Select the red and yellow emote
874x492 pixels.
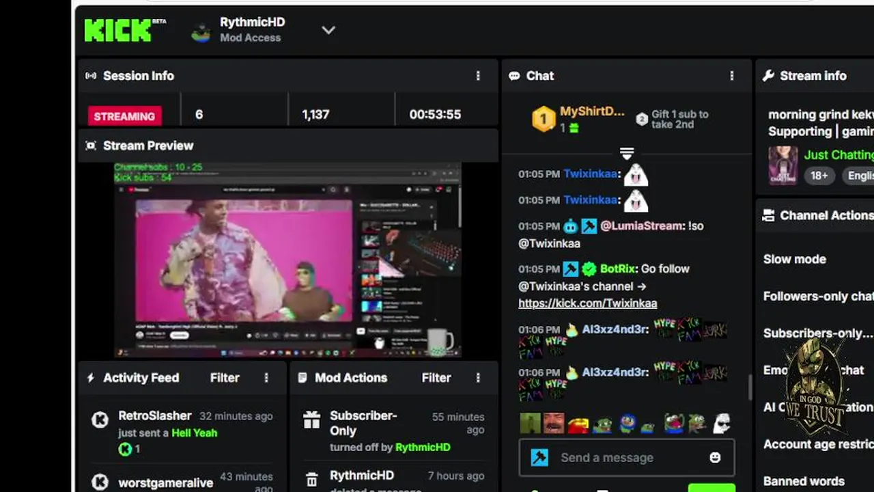tap(578, 425)
